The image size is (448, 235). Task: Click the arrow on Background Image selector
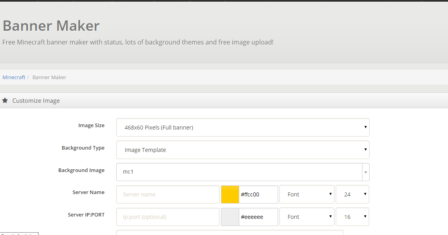click(366, 172)
